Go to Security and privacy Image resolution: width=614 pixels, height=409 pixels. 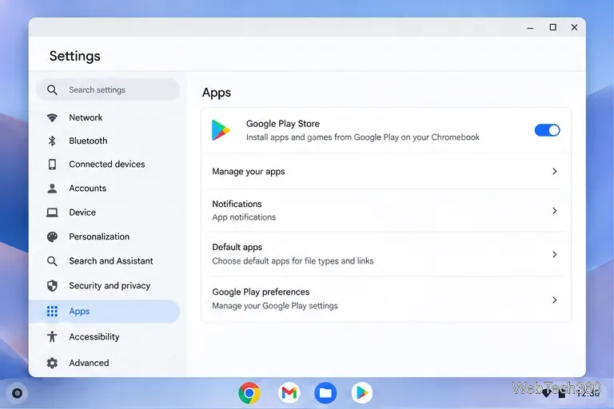click(x=104, y=286)
